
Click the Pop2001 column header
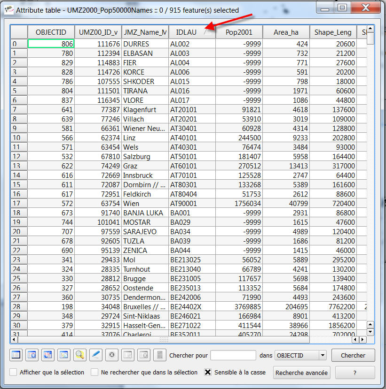[239, 32]
